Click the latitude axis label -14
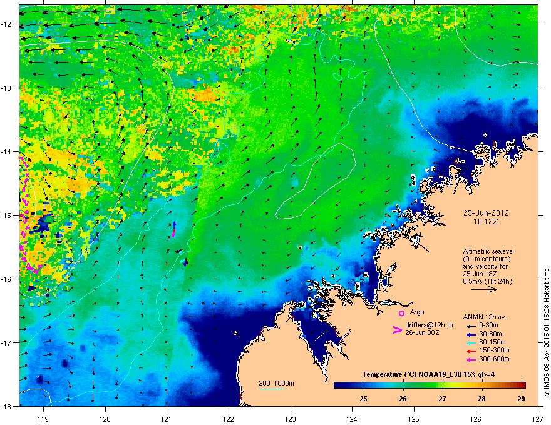The width and height of the screenshot is (551, 425). (6, 151)
